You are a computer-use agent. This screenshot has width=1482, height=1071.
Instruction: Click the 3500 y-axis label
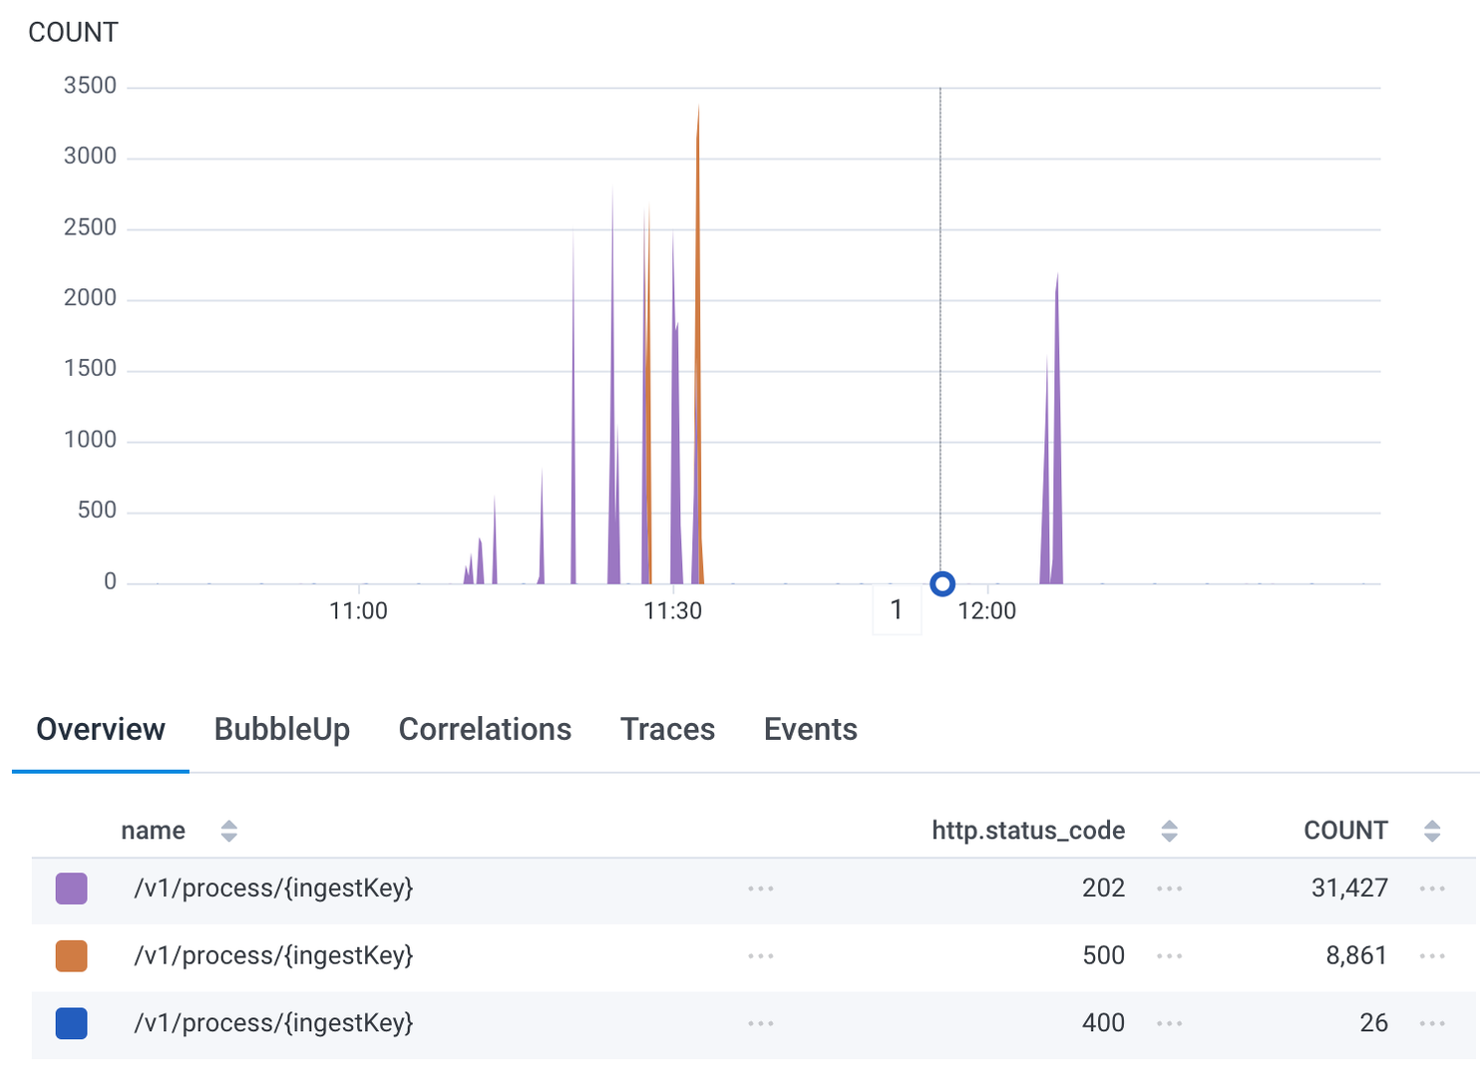pyautogui.click(x=90, y=86)
